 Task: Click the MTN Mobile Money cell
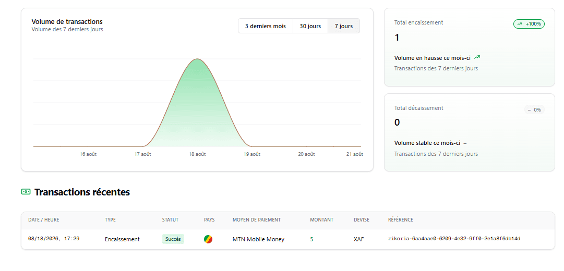(x=258, y=239)
